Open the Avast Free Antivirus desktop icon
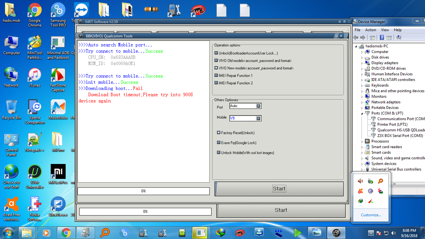 12,209
